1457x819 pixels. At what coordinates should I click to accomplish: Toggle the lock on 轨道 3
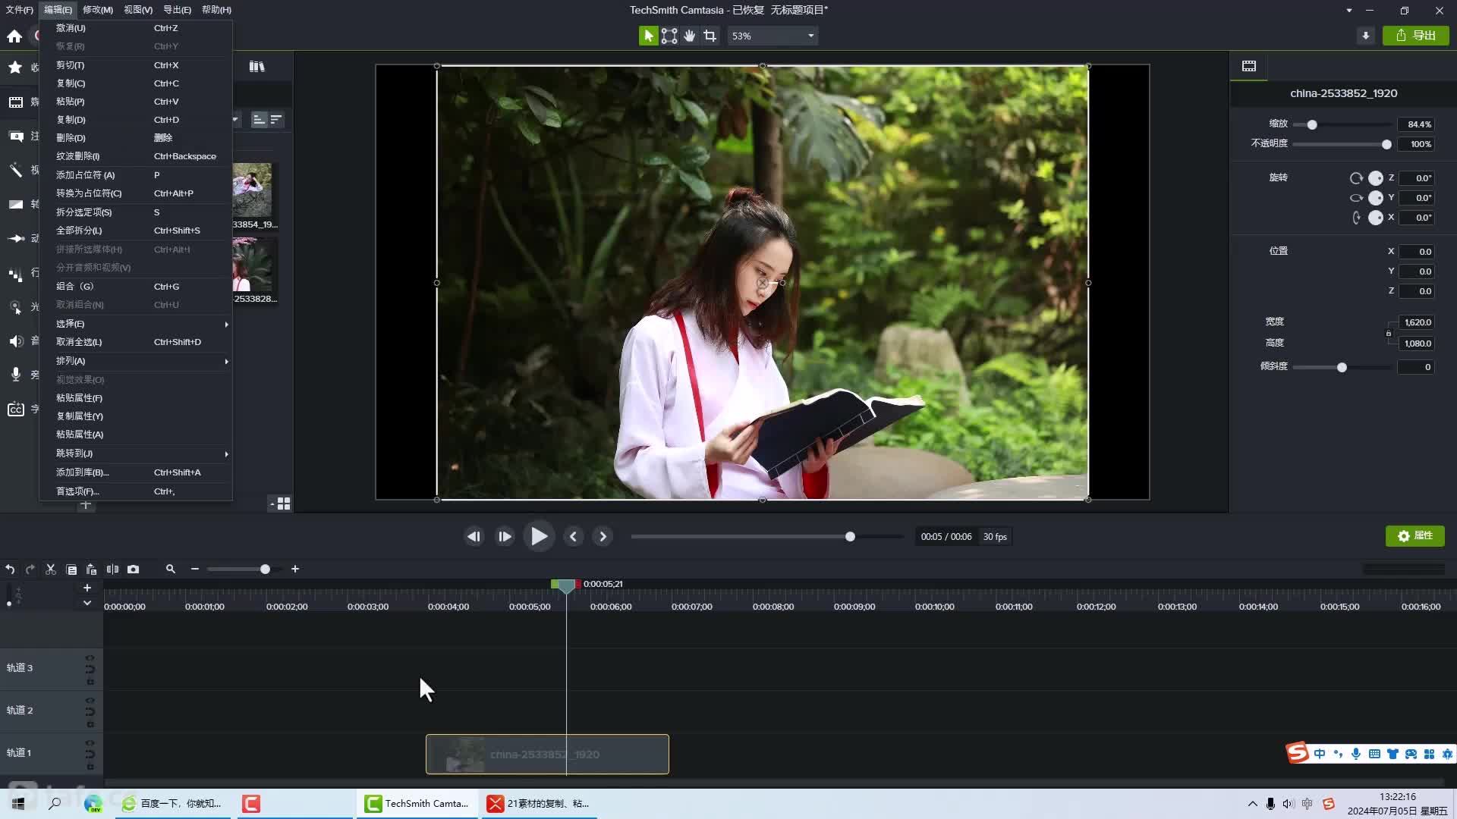(90, 682)
